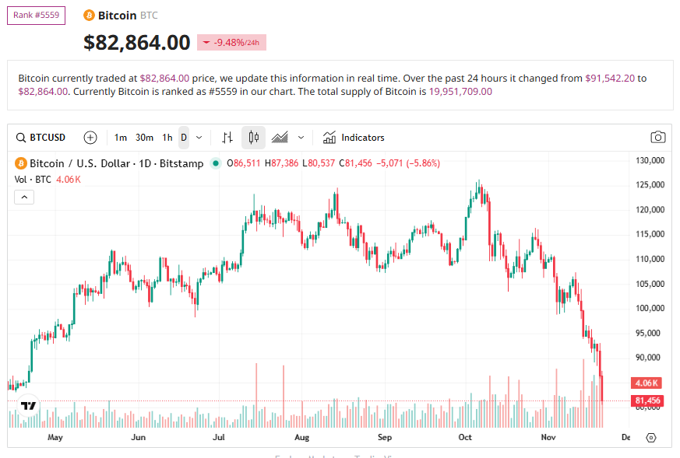Click the compare symbol plus icon
The height and width of the screenshot is (458, 680).
[x=90, y=138]
